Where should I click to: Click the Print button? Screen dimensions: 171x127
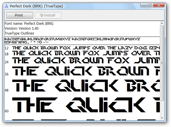pyautogui.click(x=20, y=15)
